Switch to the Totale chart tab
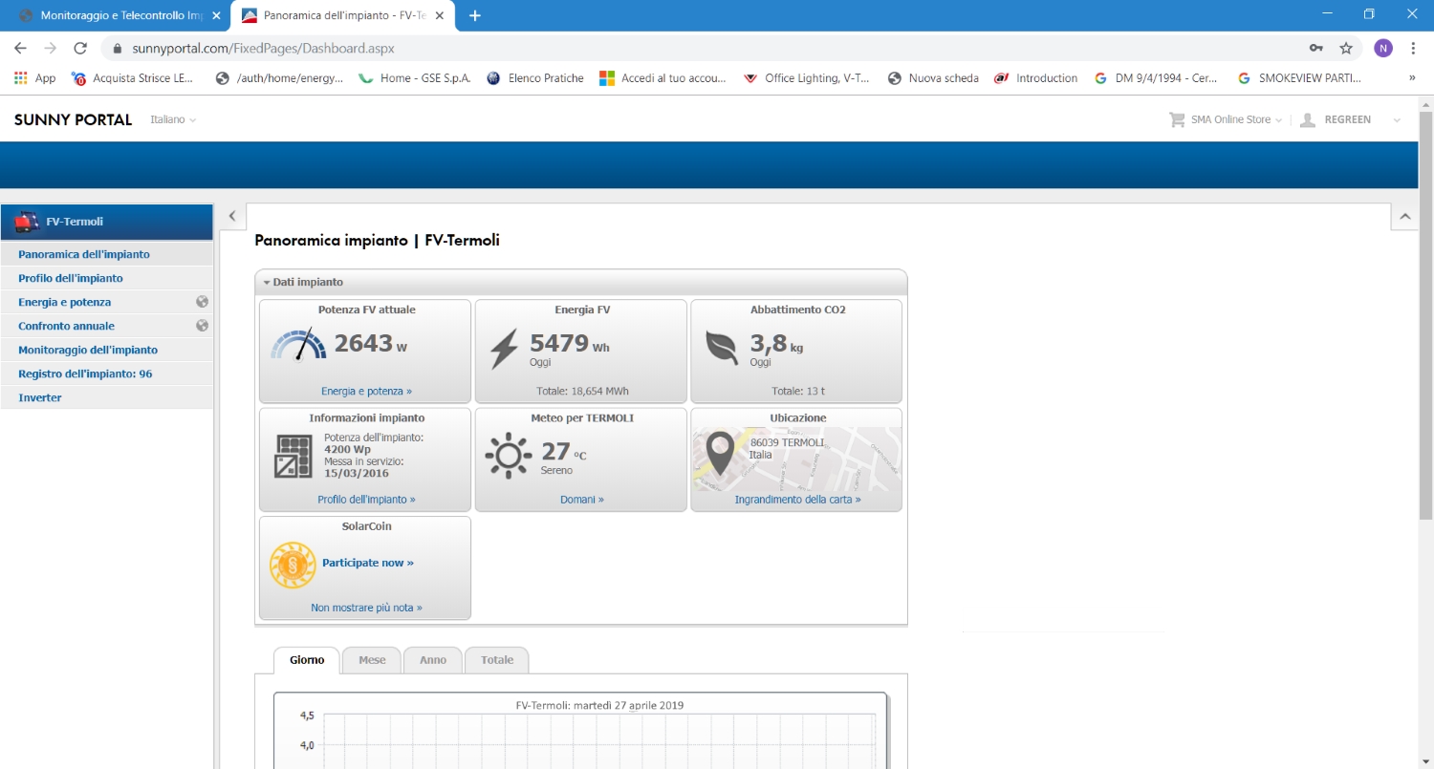This screenshot has width=1434, height=769. (497, 660)
